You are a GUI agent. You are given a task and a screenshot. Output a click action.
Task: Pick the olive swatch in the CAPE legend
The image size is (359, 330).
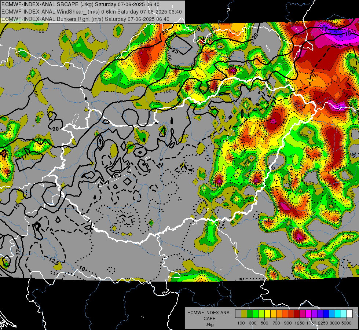pyautogui.click(x=244, y=314)
